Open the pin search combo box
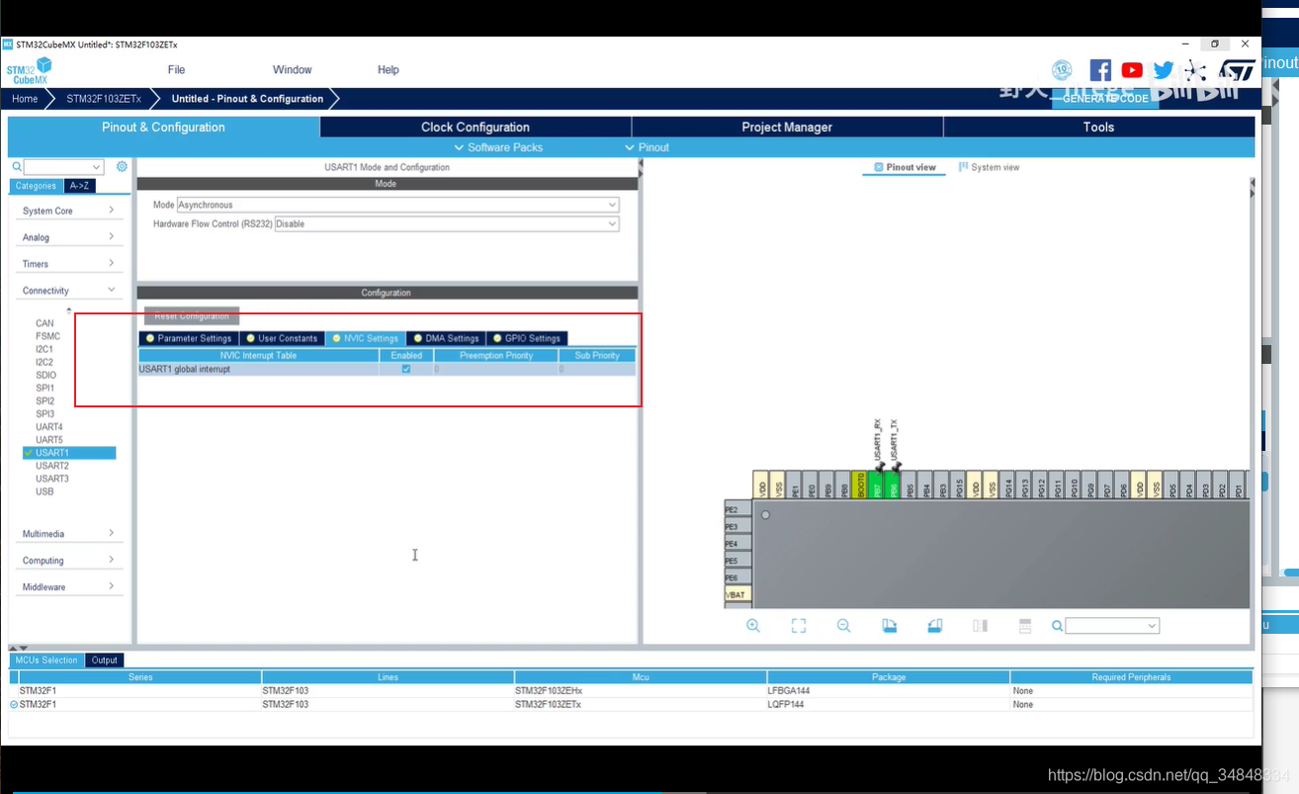The width and height of the screenshot is (1299, 794). [x=1112, y=626]
